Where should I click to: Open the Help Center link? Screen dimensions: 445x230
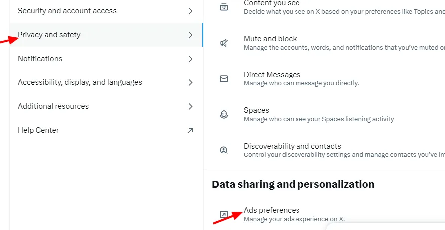(38, 130)
